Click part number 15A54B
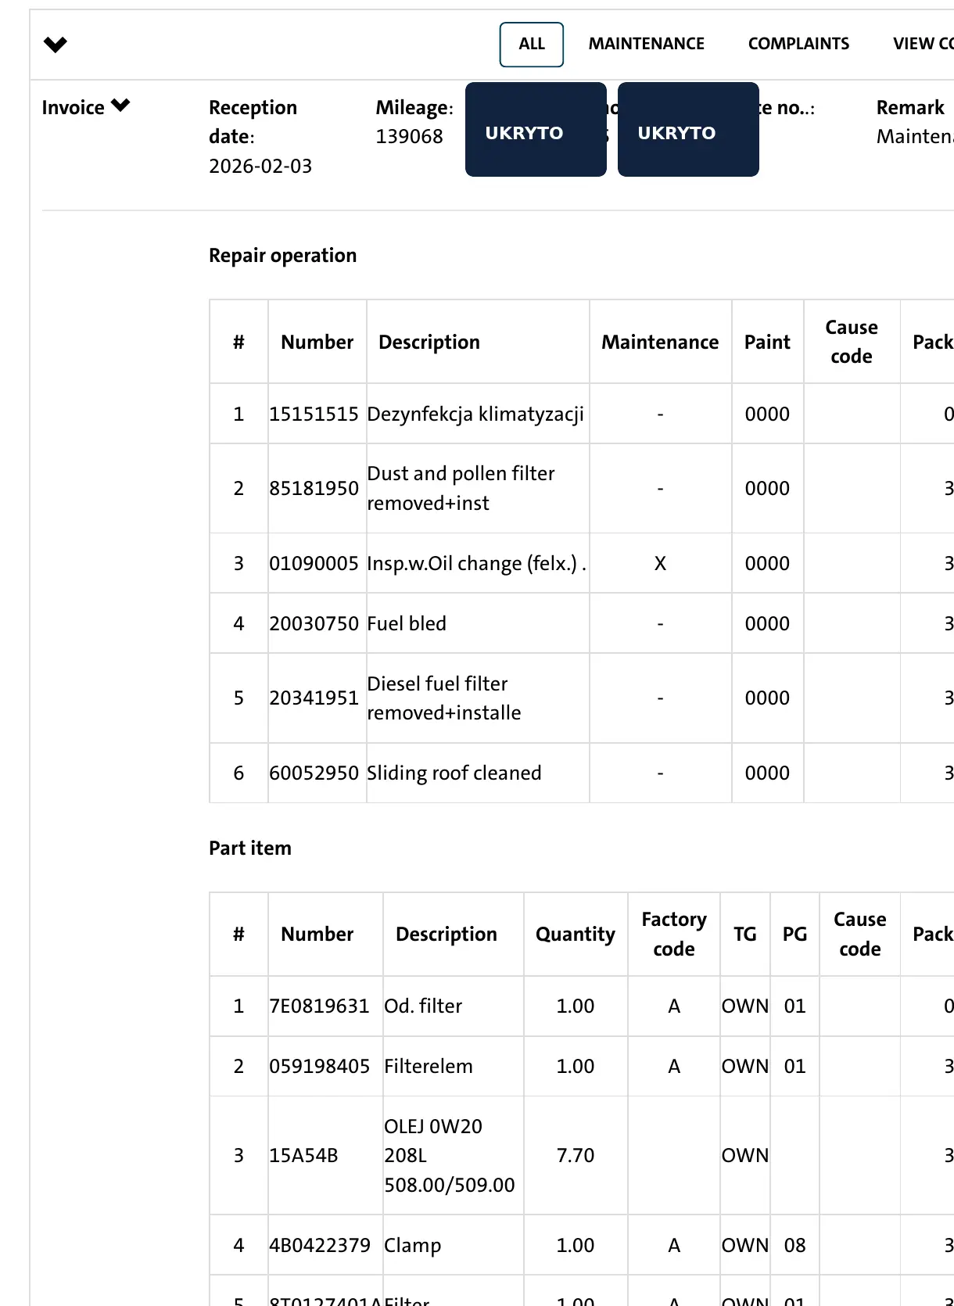The height and width of the screenshot is (1306, 954). coord(303,1155)
